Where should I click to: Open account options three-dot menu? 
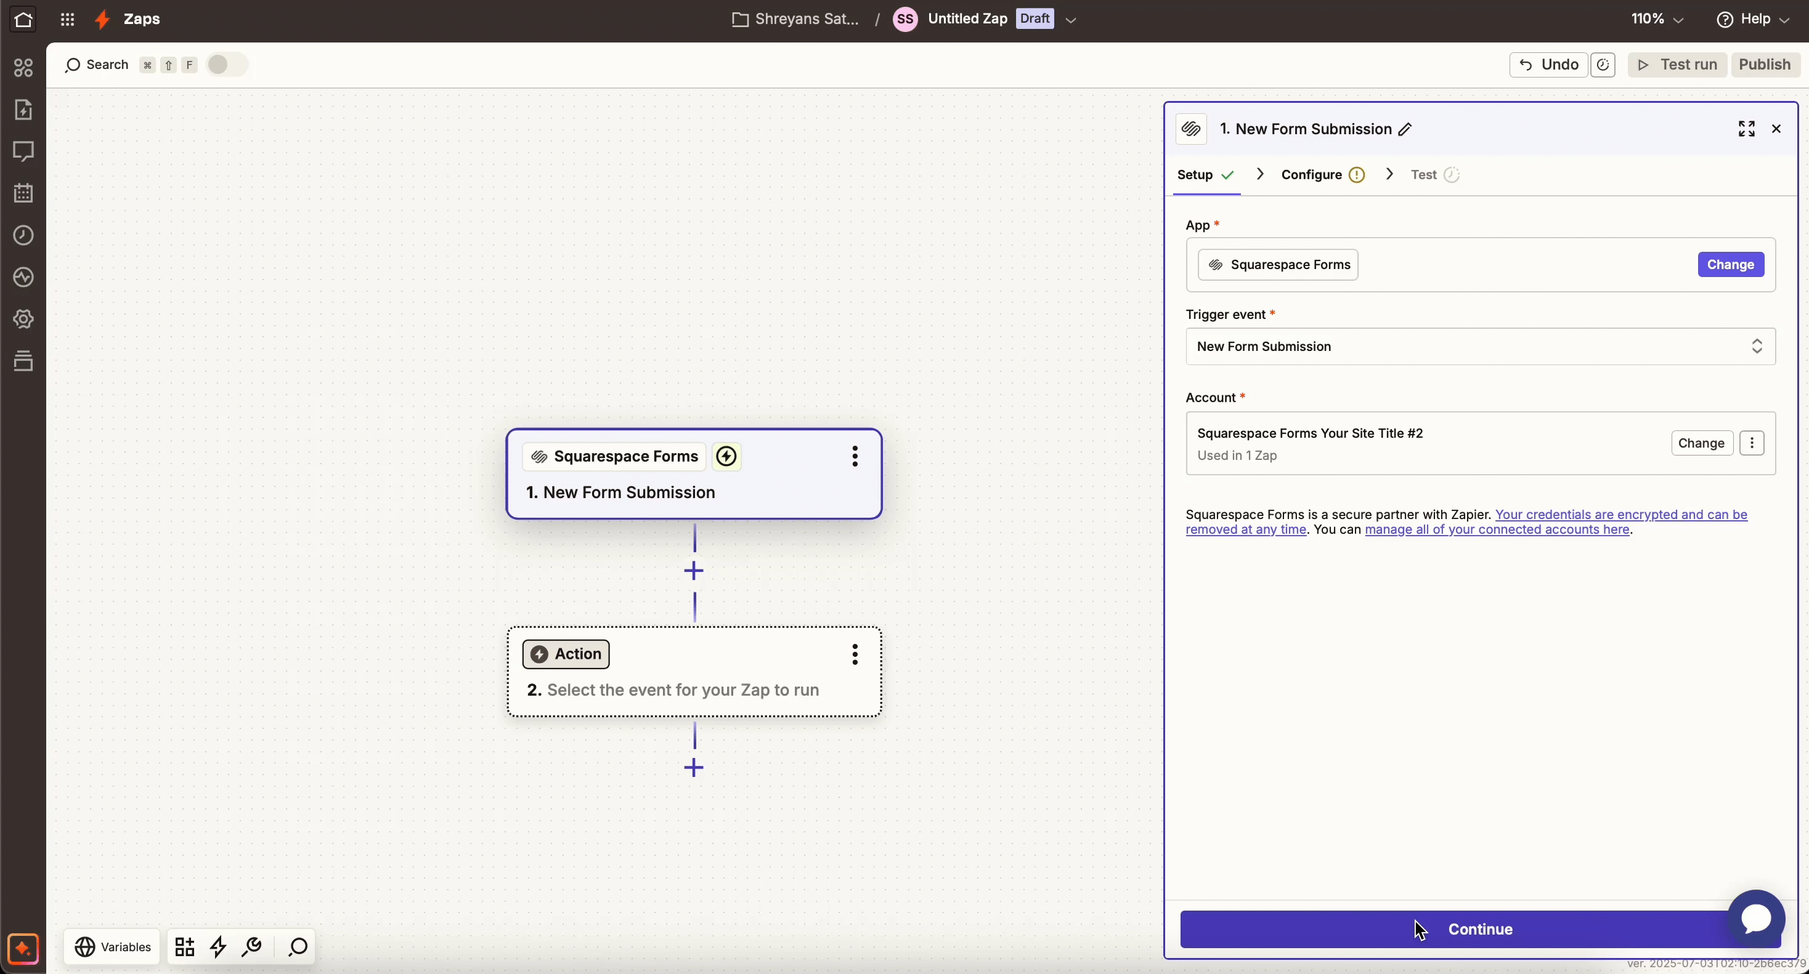click(1752, 443)
